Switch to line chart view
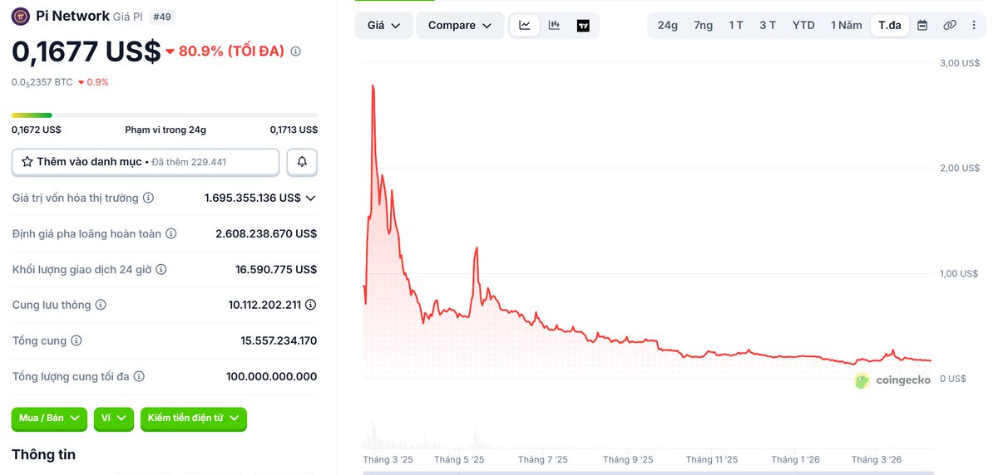The width and height of the screenshot is (998, 475). [525, 25]
